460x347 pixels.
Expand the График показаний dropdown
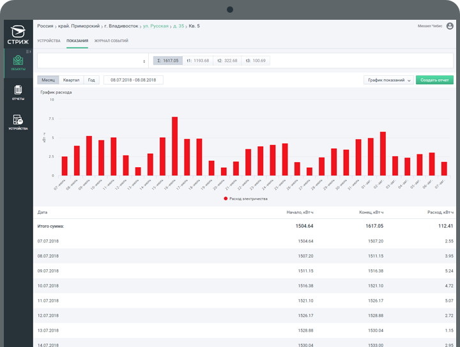point(388,80)
